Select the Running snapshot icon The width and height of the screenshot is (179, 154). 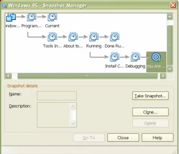click(x=94, y=37)
